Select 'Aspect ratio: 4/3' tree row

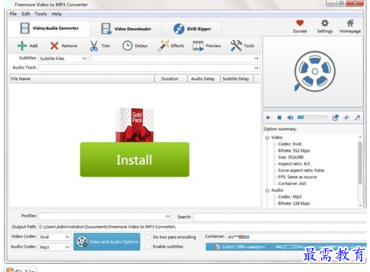[x=294, y=164]
